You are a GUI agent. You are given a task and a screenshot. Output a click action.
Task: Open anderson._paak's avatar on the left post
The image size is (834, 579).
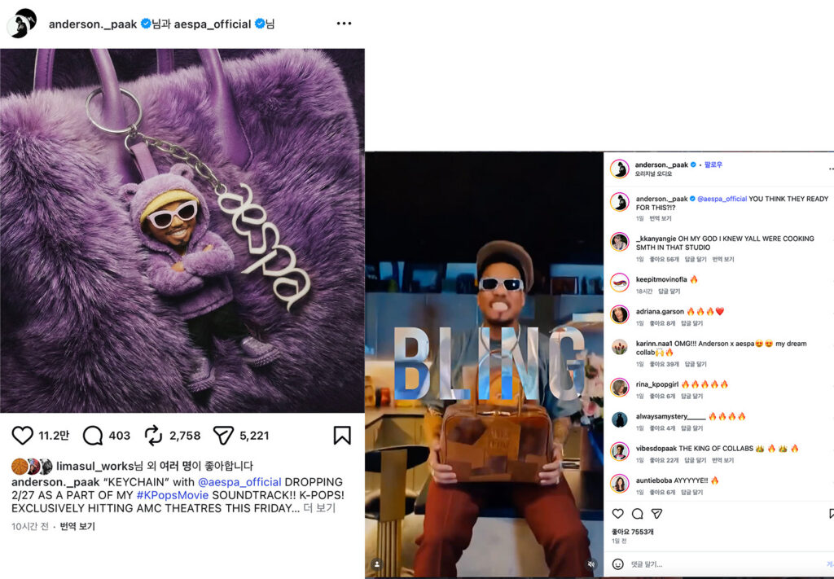22,24
